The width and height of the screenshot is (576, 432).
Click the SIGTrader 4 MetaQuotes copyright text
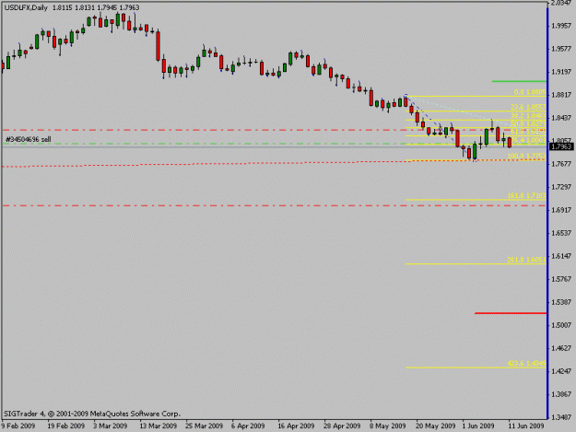(x=92, y=414)
